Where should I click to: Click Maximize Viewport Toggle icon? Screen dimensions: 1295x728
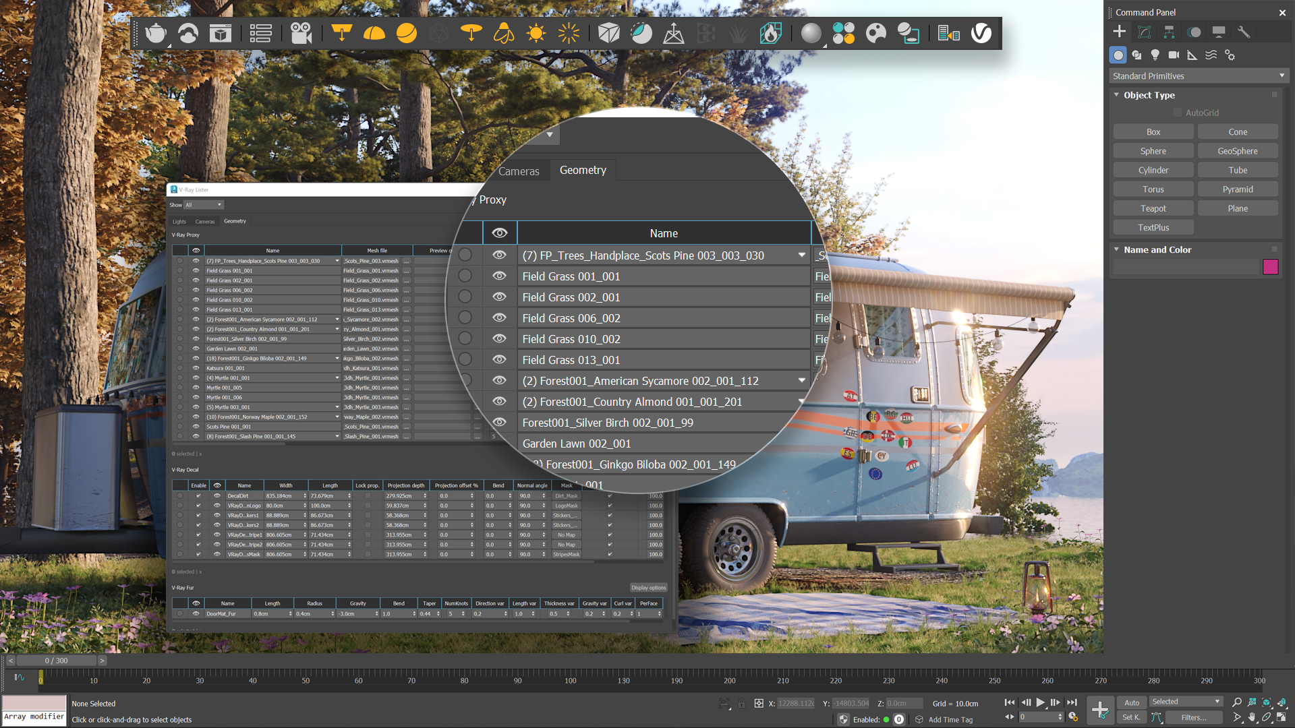point(1282,718)
